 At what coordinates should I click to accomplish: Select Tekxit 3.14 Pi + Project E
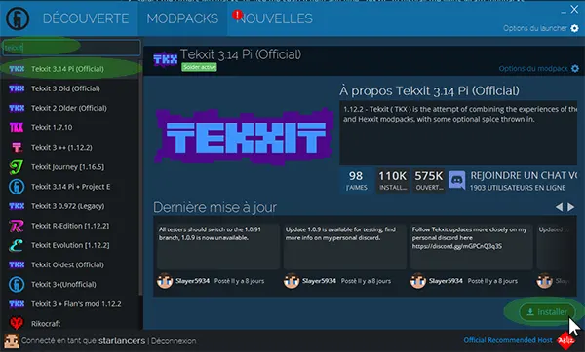[x=70, y=187]
